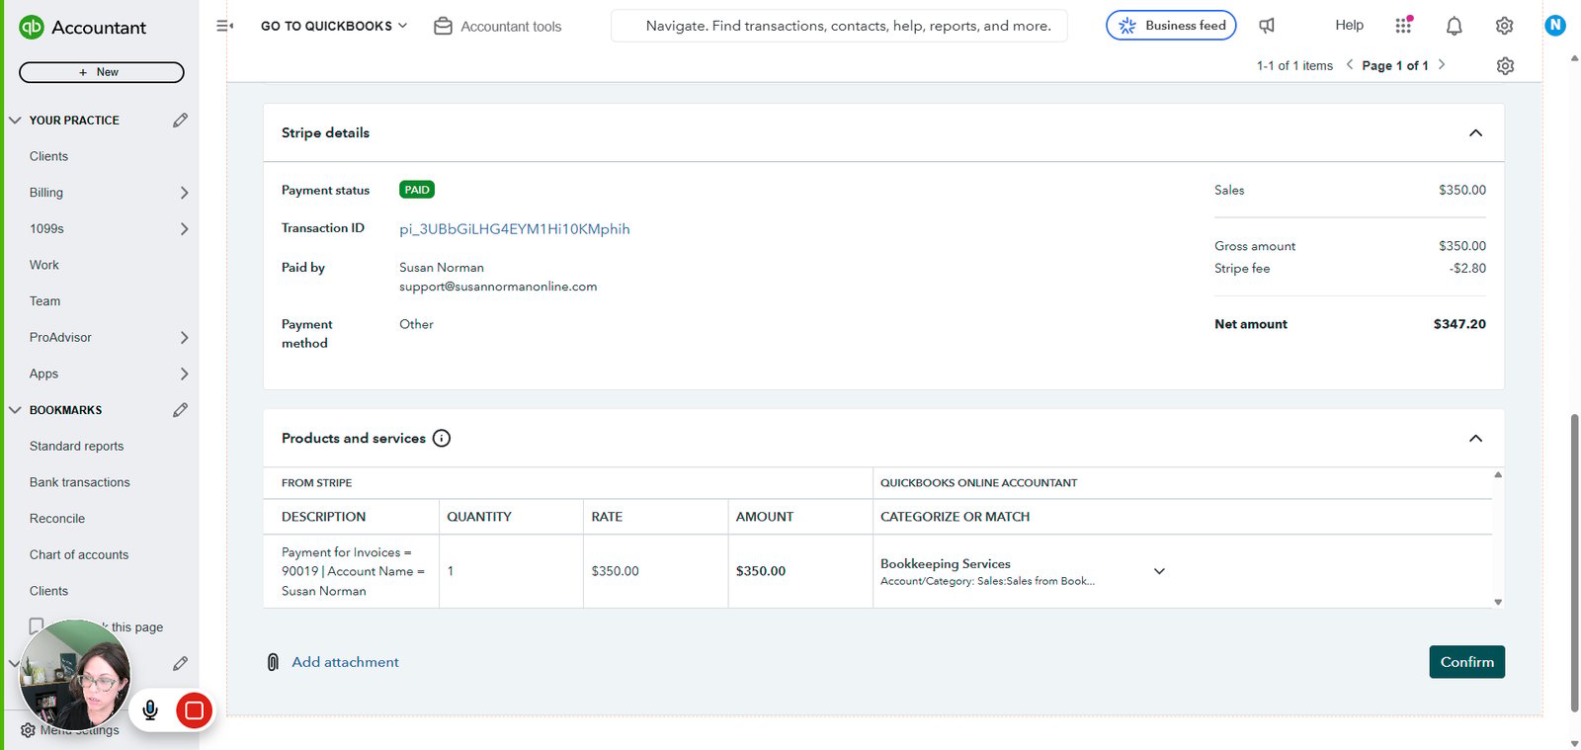Edit Your Practice section with the pencil icon
This screenshot has height=750, width=1581.
180,120
